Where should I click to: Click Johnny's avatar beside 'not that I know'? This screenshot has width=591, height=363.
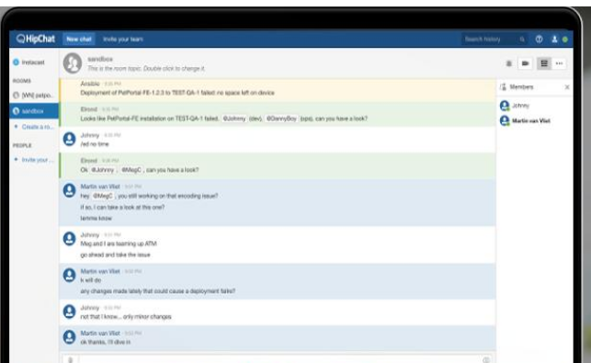(69, 312)
